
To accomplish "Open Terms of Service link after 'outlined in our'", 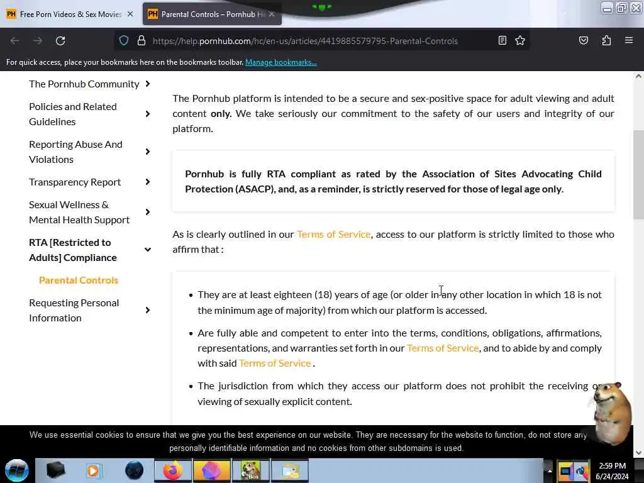I will click(x=333, y=234).
